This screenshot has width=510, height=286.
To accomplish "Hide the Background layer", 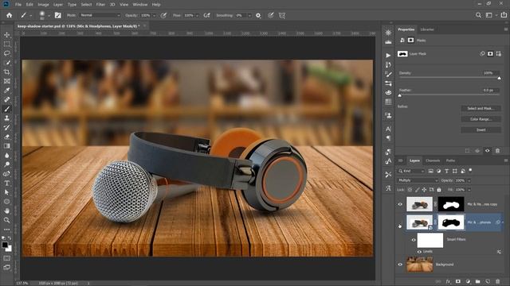I will (400, 265).
